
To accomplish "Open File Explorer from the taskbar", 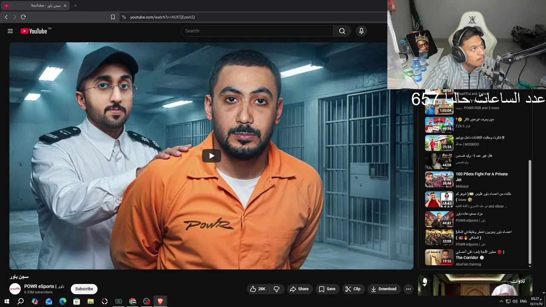I will pos(91,301).
